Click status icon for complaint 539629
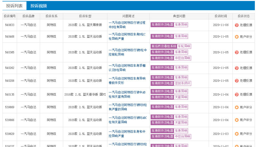The height and width of the screenshot is (147, 258). point(237,134)
